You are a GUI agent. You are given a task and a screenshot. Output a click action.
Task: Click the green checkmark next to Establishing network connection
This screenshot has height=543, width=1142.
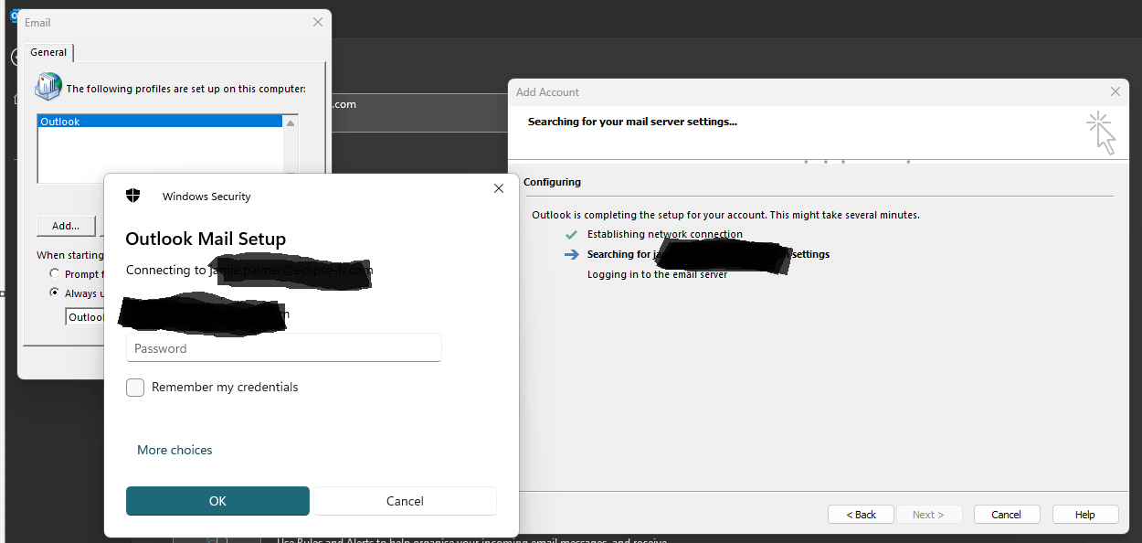[572, 235]
